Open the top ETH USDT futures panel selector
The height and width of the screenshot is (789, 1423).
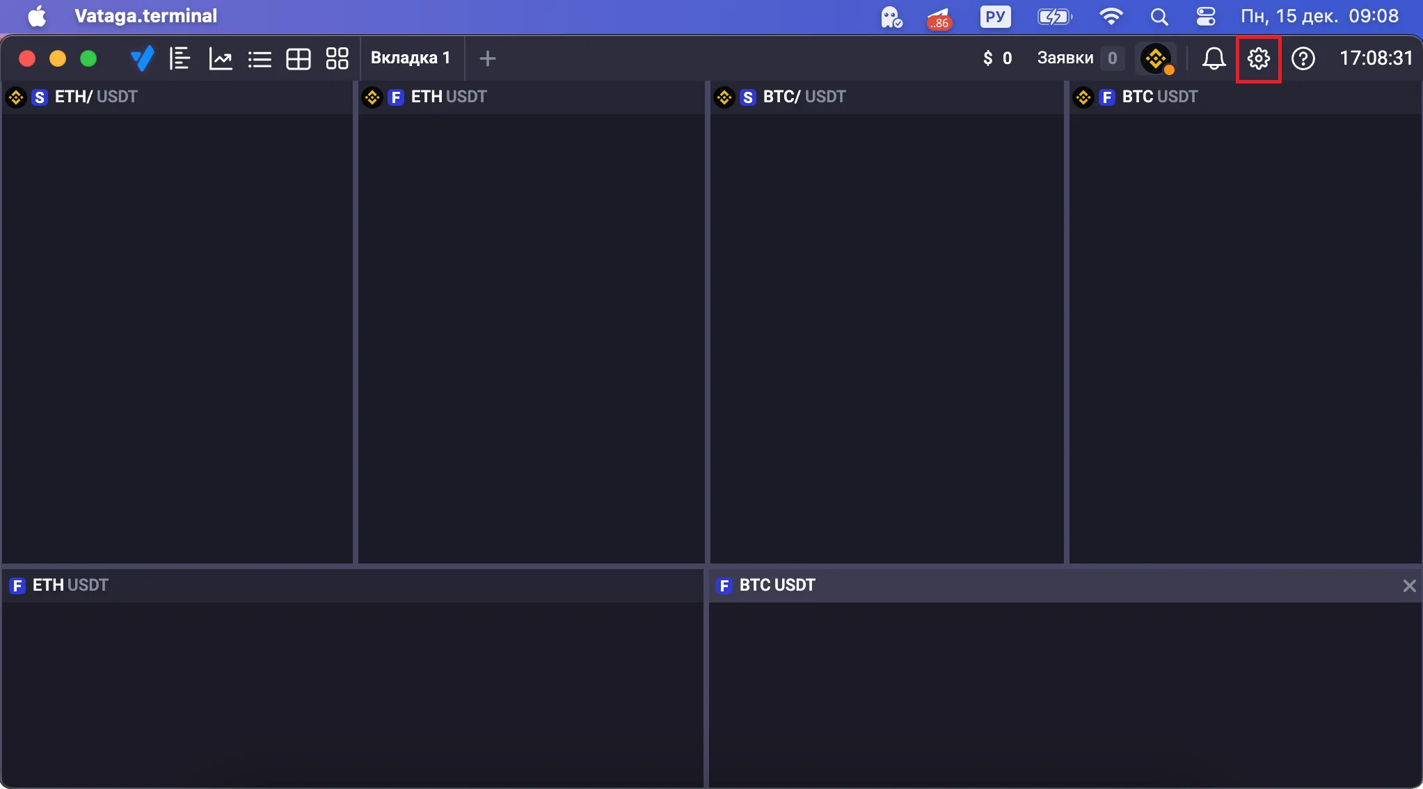coord(448,97)
